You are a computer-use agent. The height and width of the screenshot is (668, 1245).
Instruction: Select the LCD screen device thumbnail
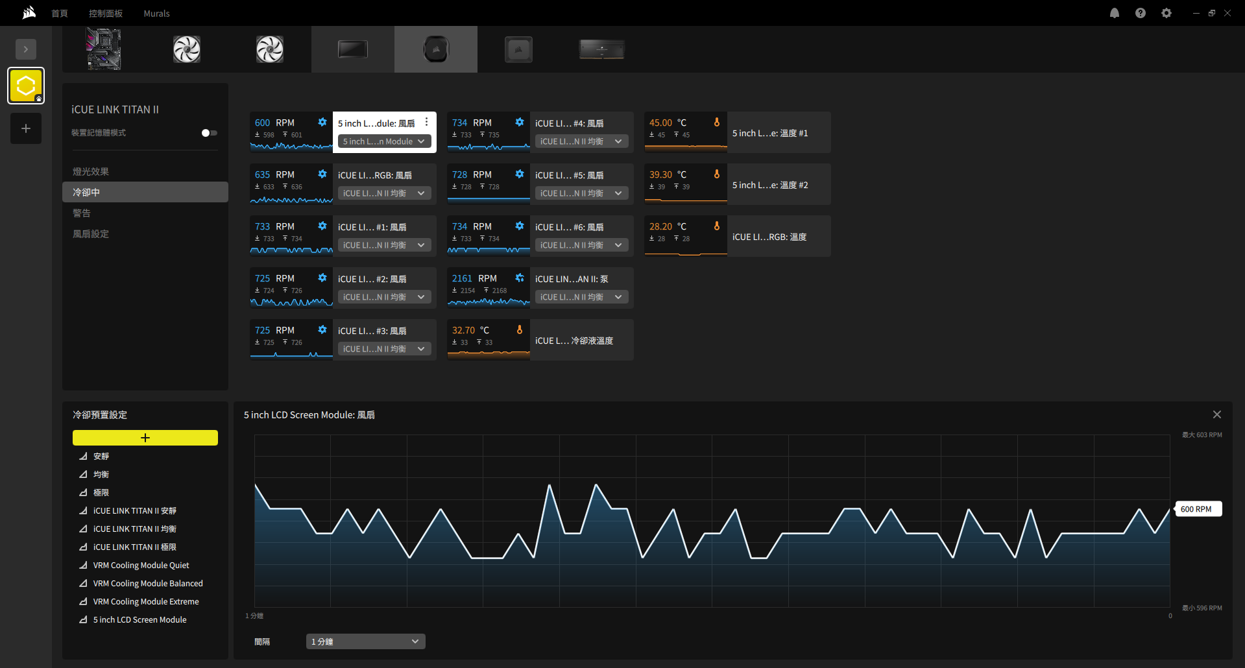coord(353,49)
